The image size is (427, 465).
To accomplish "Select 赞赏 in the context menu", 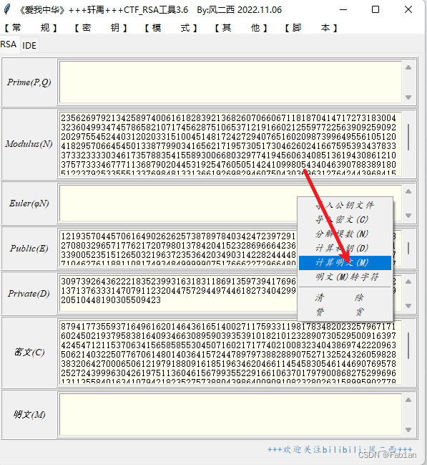I will coord(345,312).
